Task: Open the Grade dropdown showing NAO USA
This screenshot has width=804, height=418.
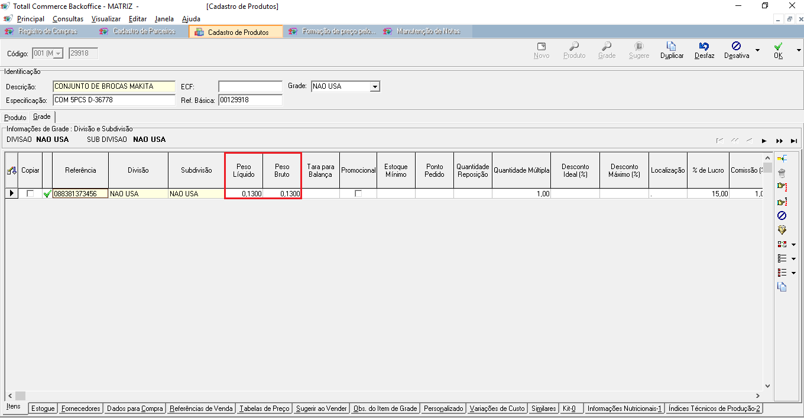Action: [374, 87]
